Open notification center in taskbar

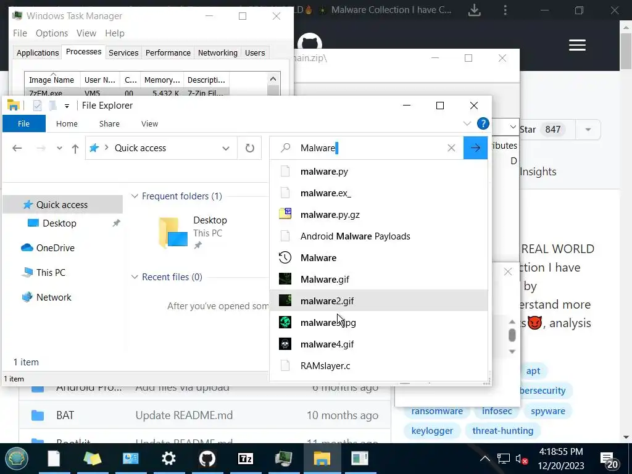tap(609, 460)
